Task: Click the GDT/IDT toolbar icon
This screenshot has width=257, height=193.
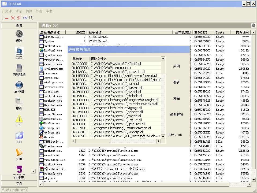Action: pos(19,18)
